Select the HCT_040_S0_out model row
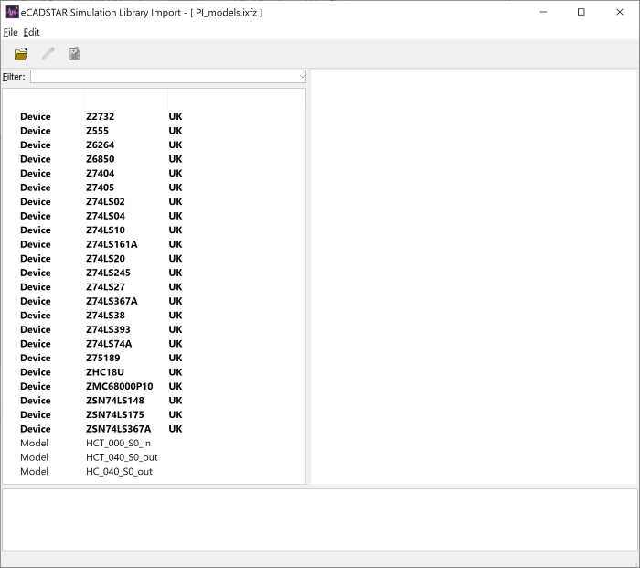This screenshot has width=640, height=568. 155,457
